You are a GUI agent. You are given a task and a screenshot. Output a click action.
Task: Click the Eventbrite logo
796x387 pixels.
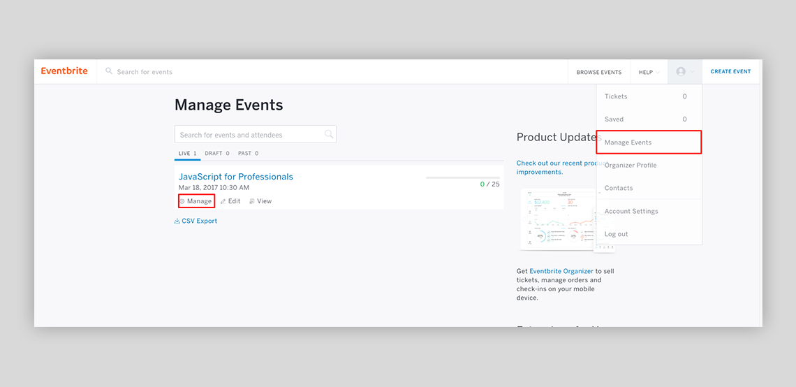click(x=64, y=71)
